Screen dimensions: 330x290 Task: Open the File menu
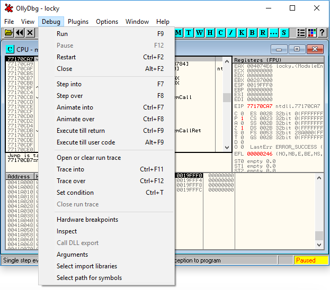[9, 22]
